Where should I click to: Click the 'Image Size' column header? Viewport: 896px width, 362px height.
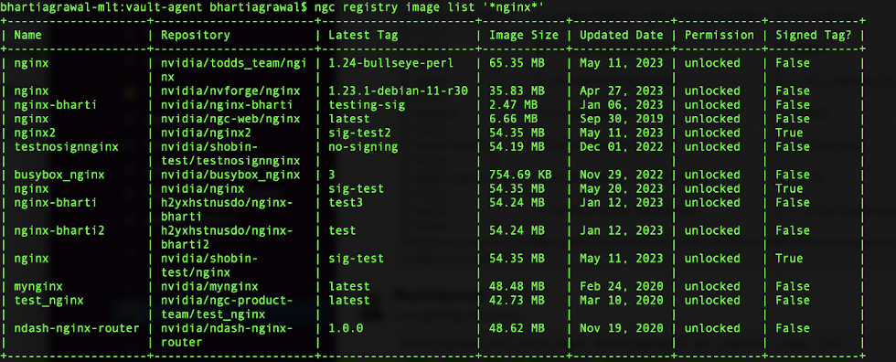pos(523,35)
